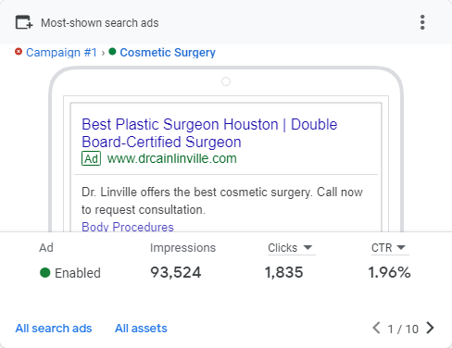Click the ad description text in preview

222,201
